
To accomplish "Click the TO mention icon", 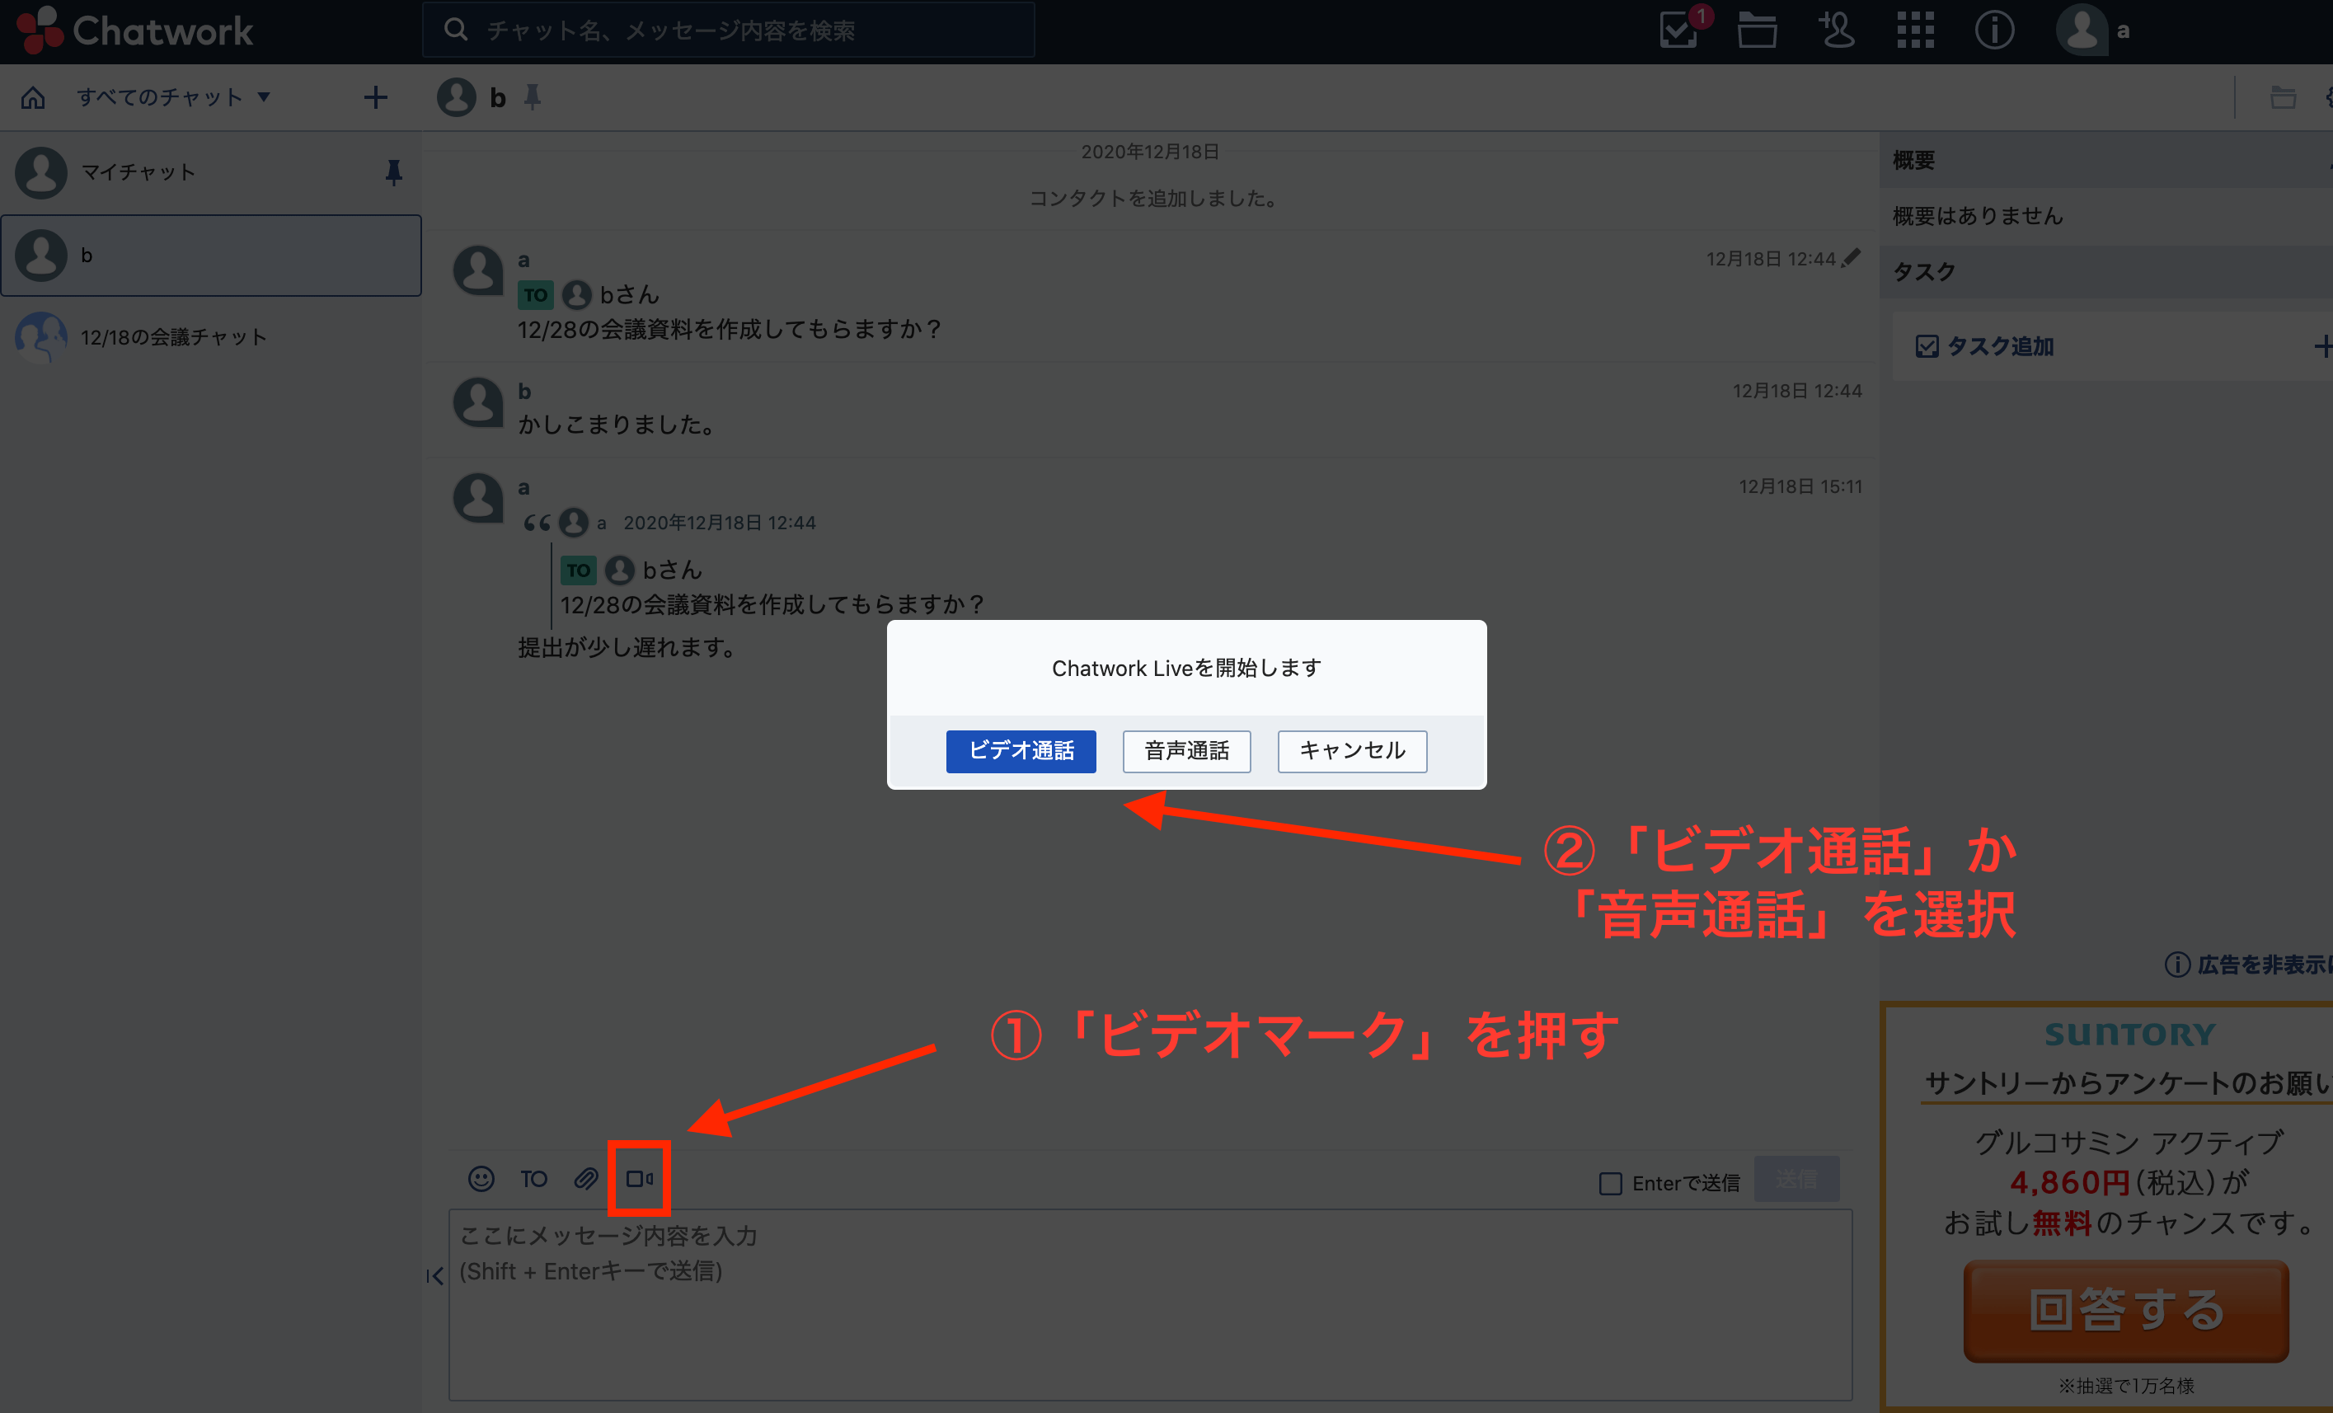I will 533,1178.
